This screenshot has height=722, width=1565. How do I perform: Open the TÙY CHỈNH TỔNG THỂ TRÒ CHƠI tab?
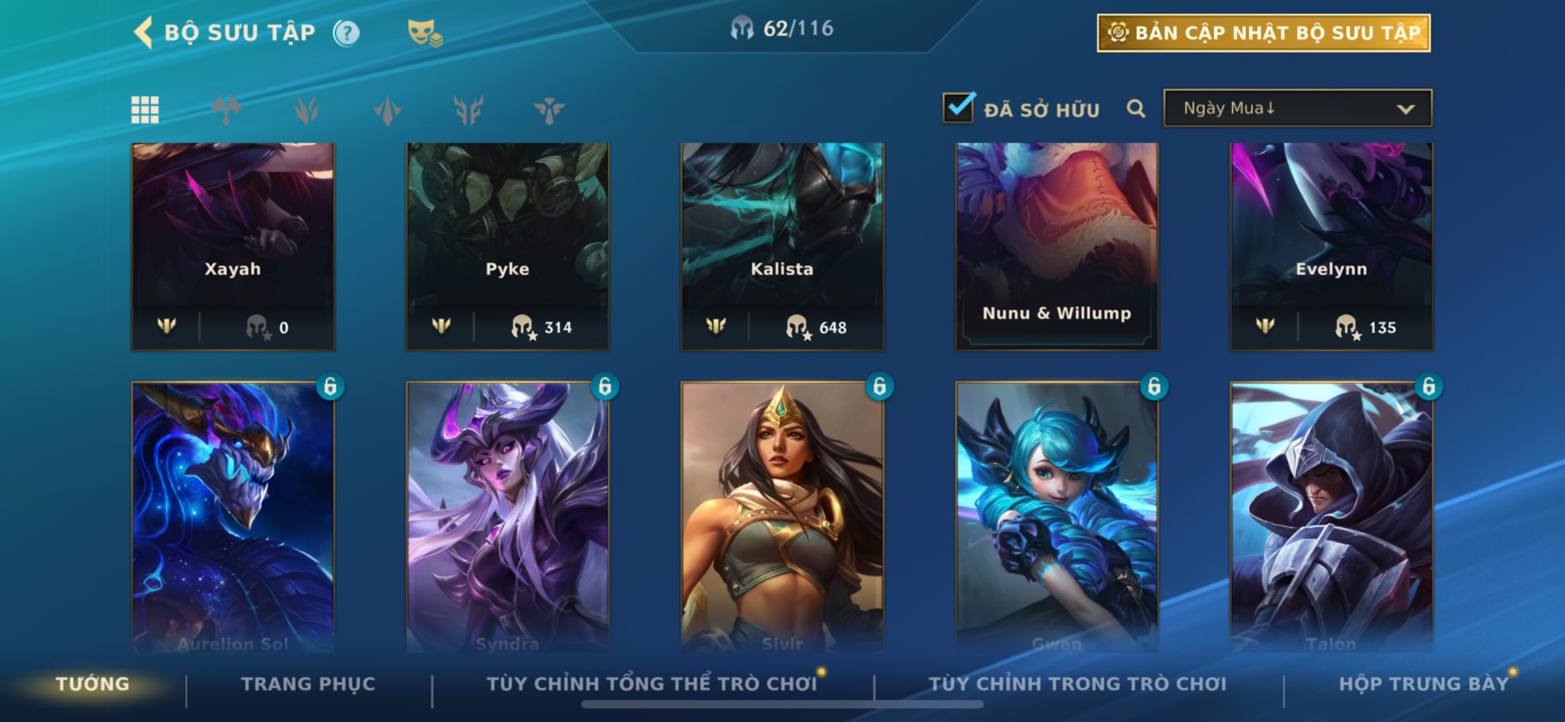[652, 684]
